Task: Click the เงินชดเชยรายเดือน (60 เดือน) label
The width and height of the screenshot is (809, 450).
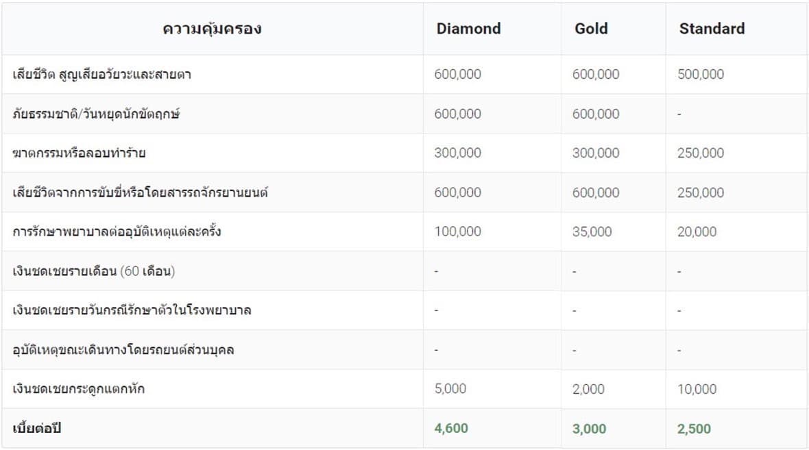Action: 94,271
